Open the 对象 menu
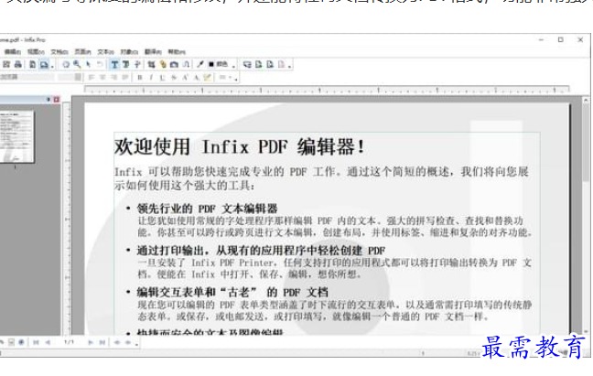 tap(129, 52)
